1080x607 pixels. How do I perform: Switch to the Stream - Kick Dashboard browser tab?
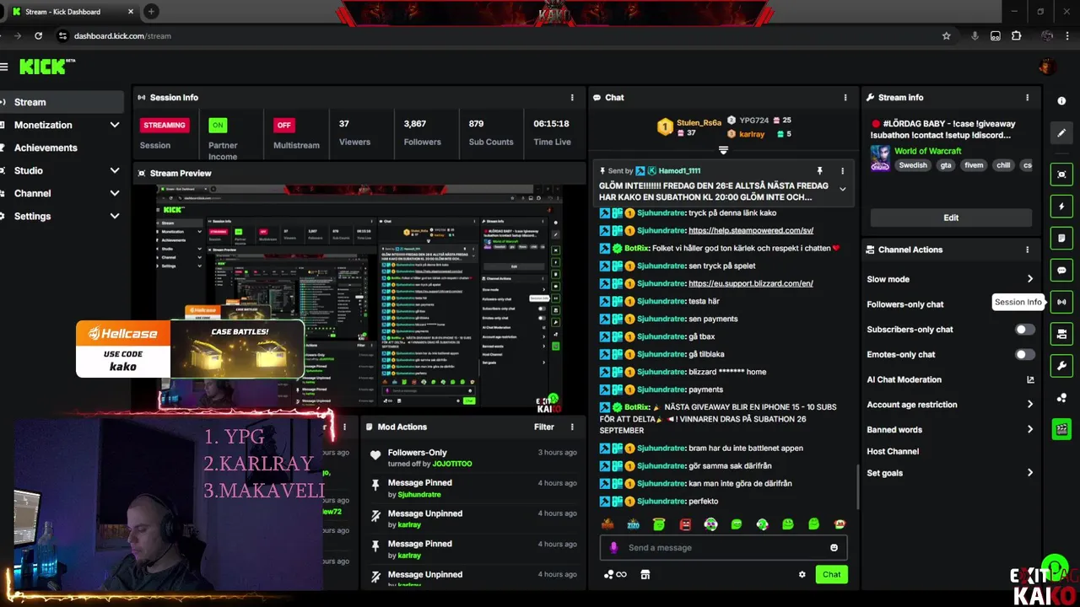point(70,12)
